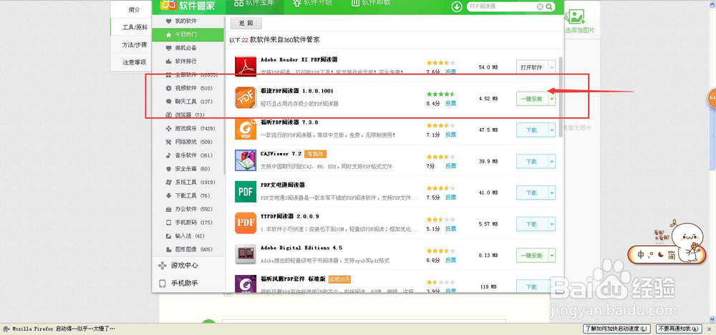Clear the PDF阅读器 search text
Screen dimensions: 716x335
coord(540,6)
